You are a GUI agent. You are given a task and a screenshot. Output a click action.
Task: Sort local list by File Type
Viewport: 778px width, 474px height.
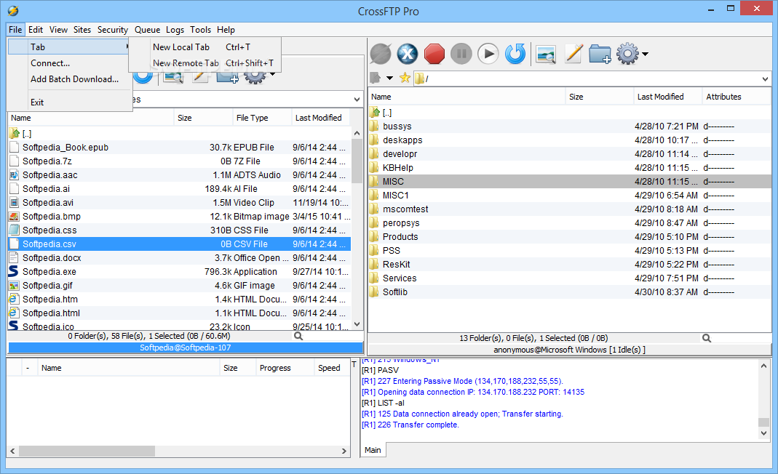pos(262,118)
